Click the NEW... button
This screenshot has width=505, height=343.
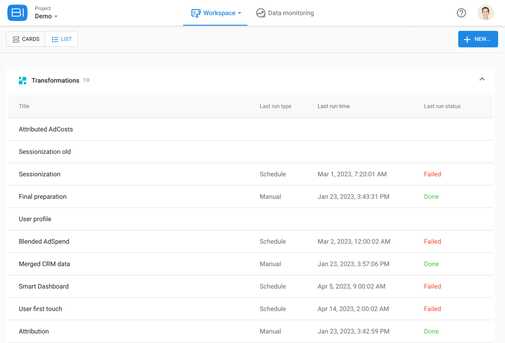[478, 39]
